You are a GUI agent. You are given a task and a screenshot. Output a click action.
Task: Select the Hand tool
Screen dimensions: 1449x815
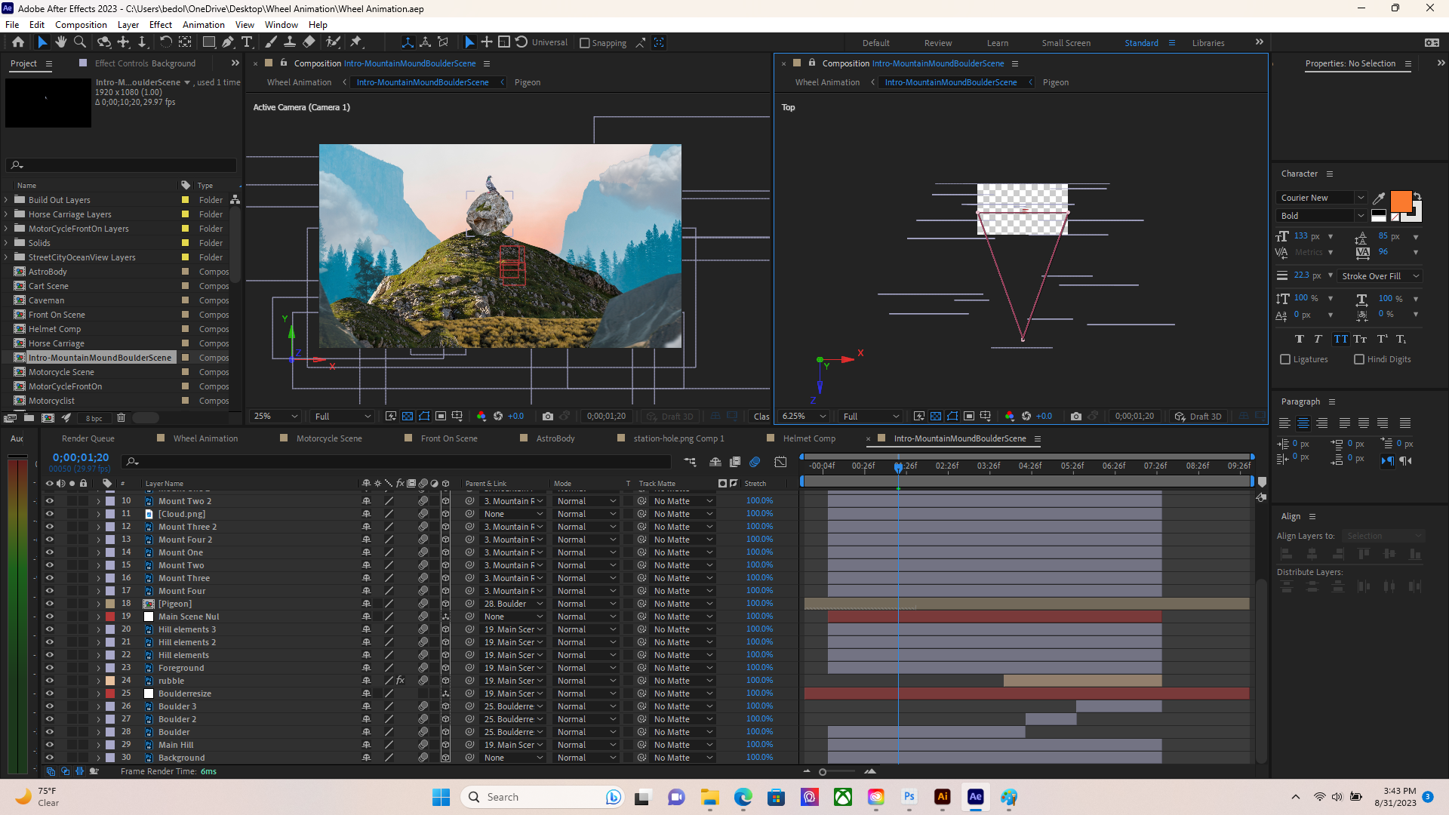60,42
